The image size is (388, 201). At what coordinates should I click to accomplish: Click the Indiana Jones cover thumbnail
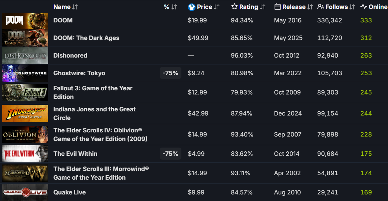[x=25, y=113]
